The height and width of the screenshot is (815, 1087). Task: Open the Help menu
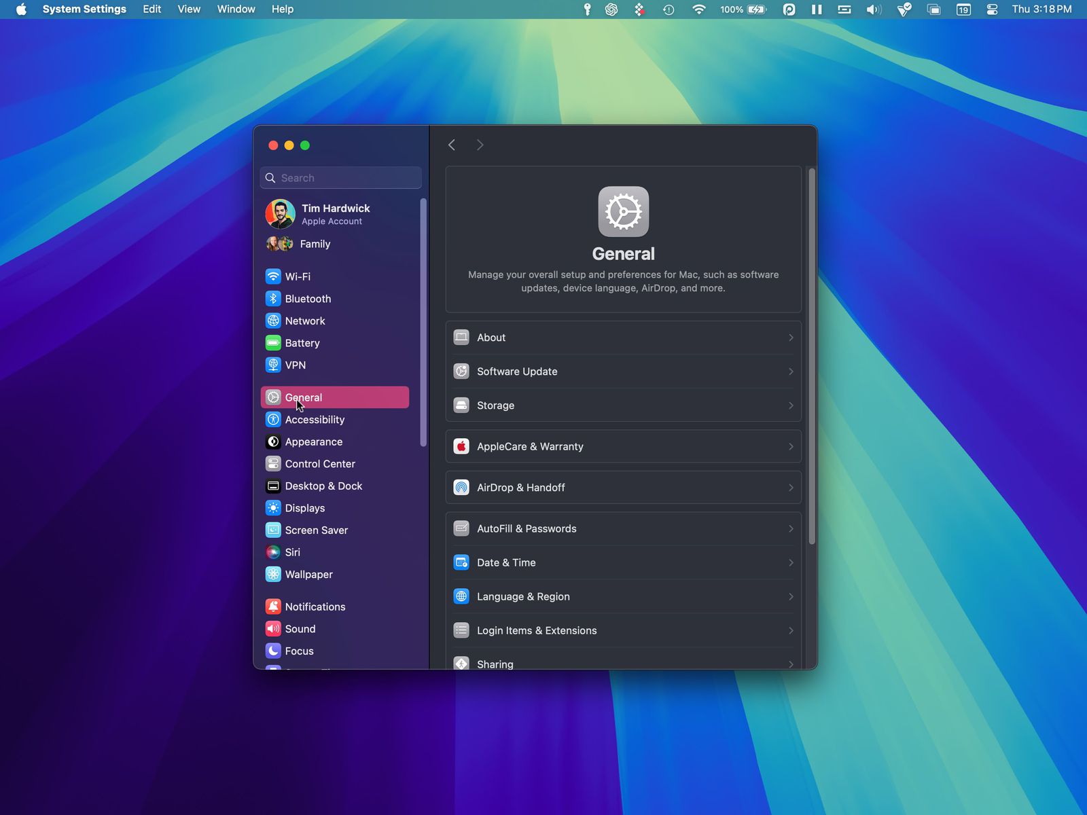click(x=283, y=9)
